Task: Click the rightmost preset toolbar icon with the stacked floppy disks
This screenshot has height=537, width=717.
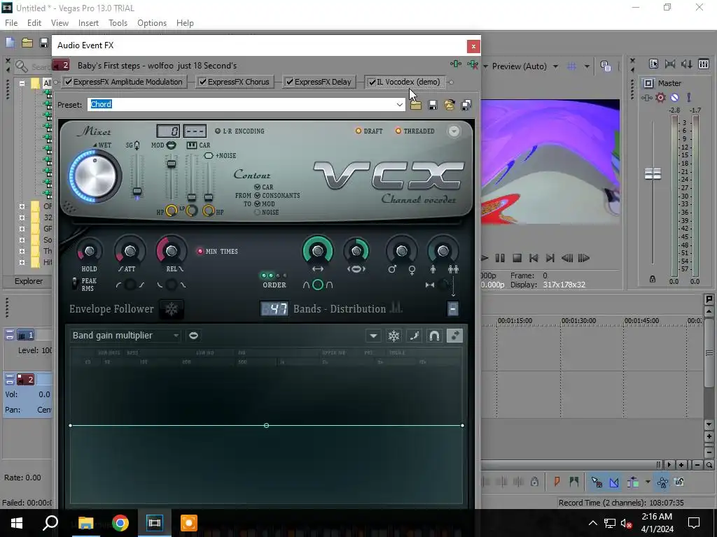Action: [466, 105]
